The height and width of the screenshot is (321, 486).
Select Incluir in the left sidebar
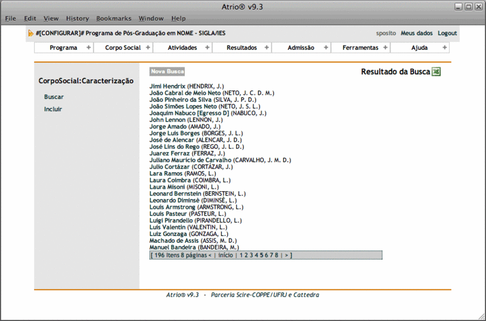click(53, 109)
